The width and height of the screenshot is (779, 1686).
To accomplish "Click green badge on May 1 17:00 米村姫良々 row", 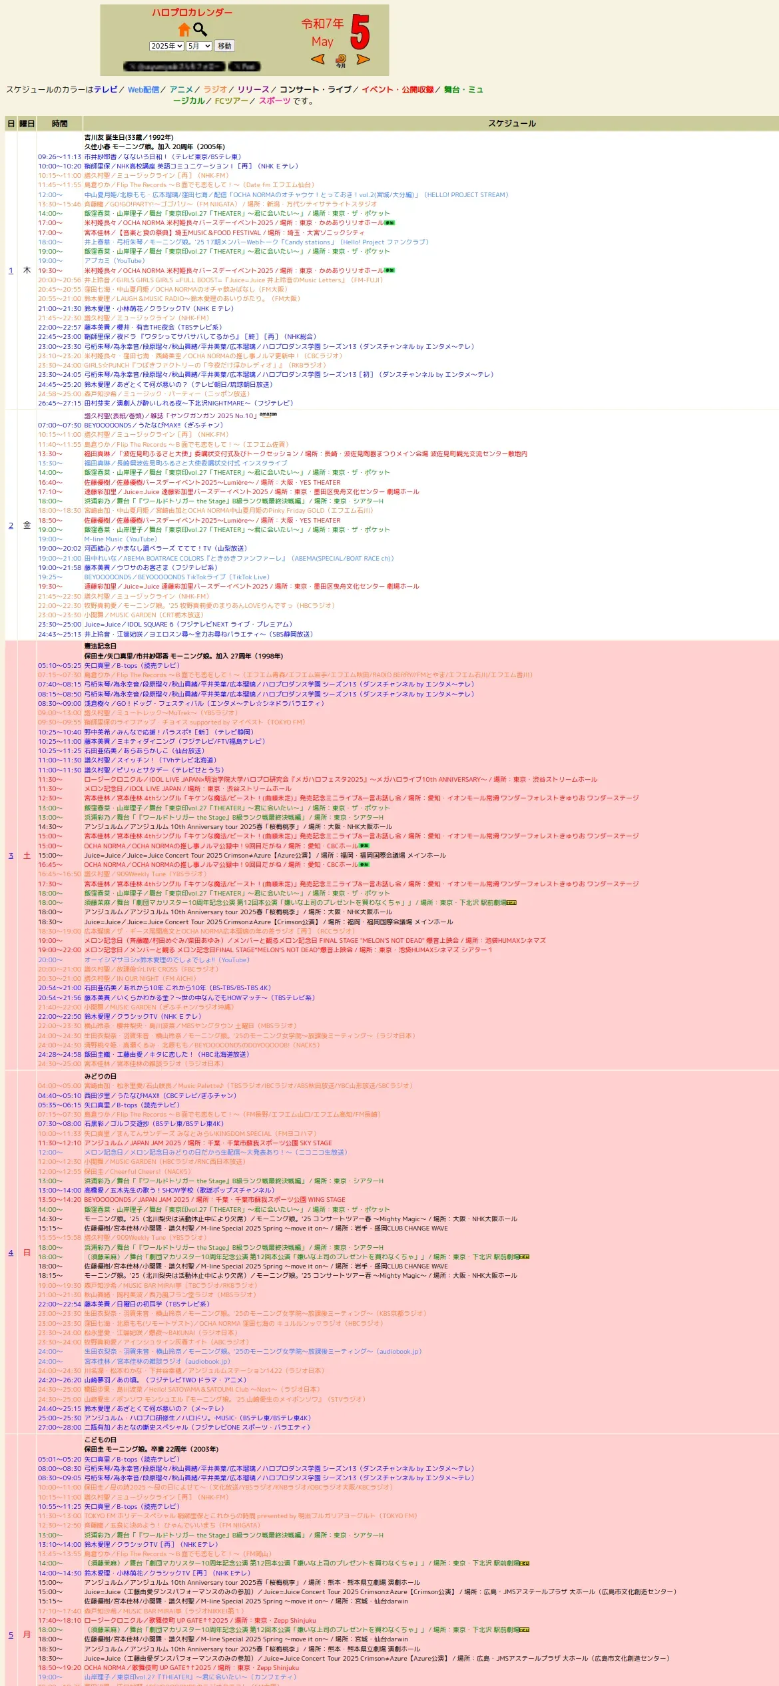I will click(x=390, y=223).
